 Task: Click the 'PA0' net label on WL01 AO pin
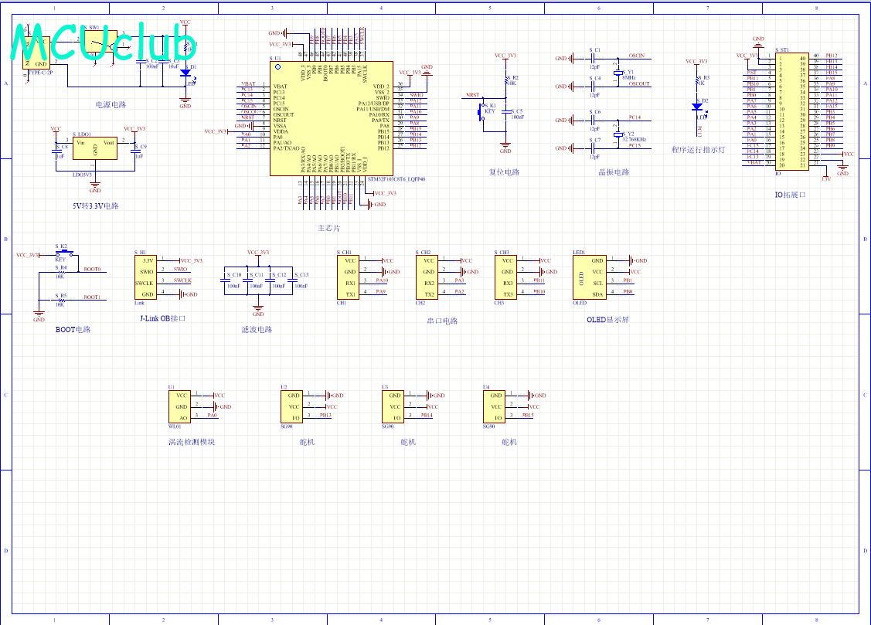(x=213, y=415)
